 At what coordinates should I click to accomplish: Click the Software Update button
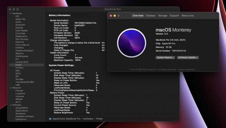click(188, 58)
